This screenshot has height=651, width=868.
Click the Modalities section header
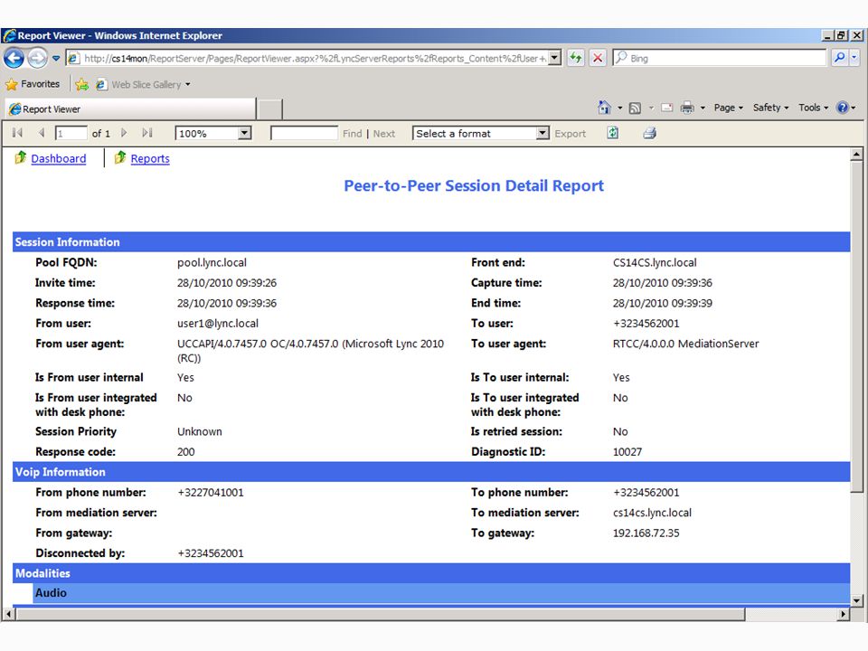[x=431, y=573]
